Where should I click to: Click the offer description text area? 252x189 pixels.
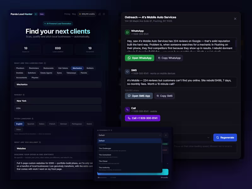(54, 166)
